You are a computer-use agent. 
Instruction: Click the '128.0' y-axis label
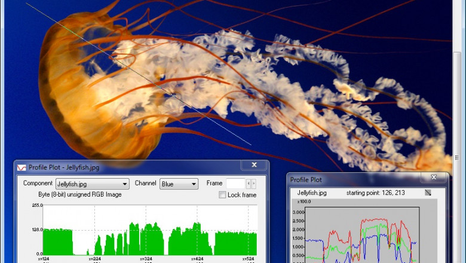point(37,230)
